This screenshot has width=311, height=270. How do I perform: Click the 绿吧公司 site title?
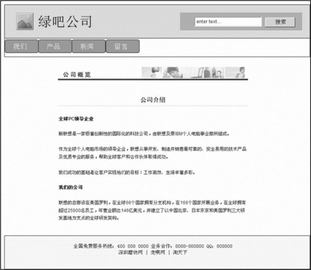(x=65, y=21)
